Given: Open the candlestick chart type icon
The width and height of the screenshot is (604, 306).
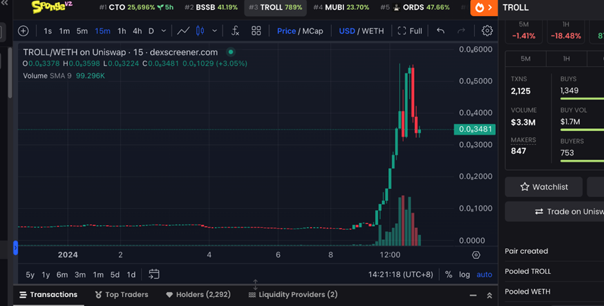Looking at the screenshot, I should pos(200,31).
